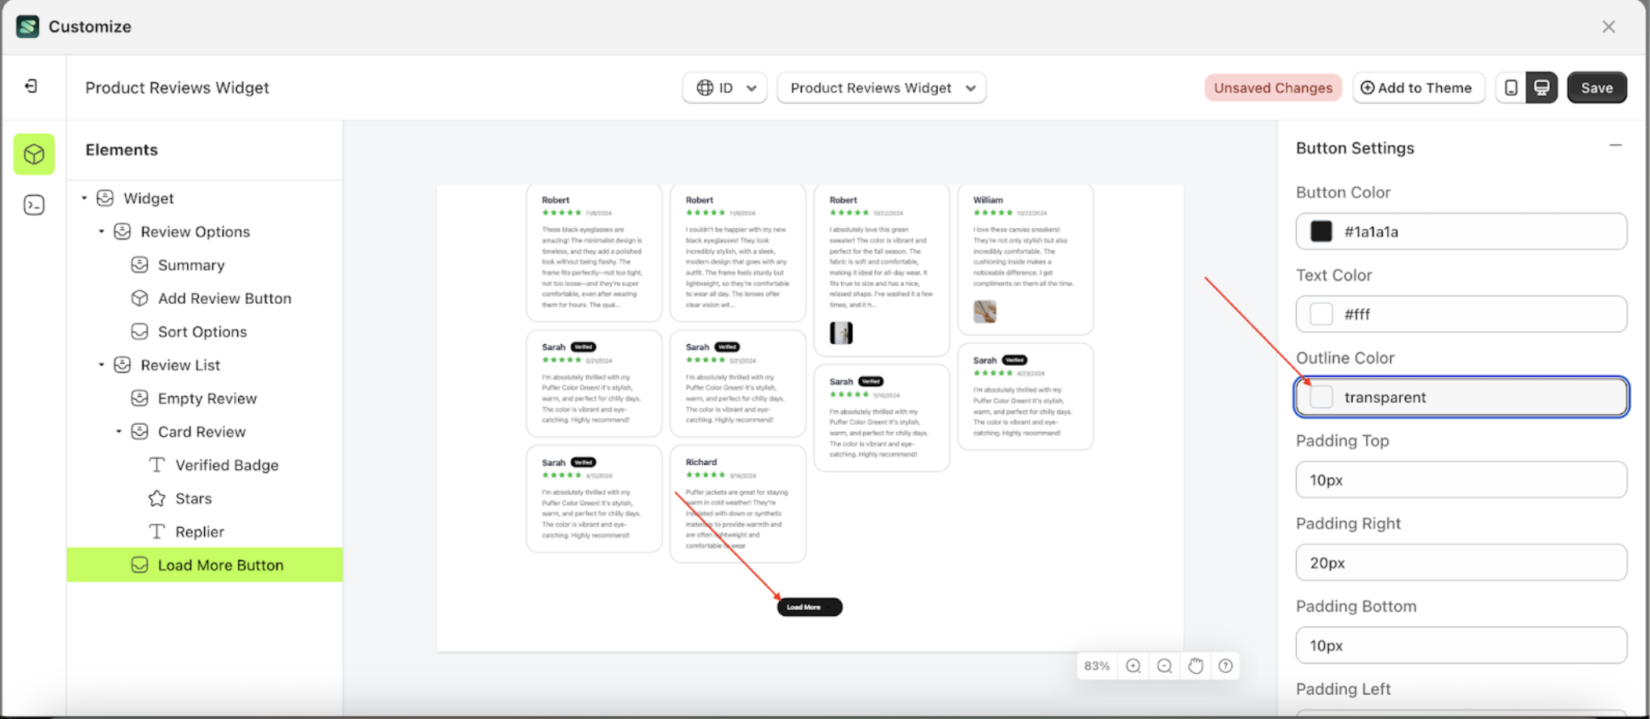Click the Padding Top input field
The height and width of the screenshot is (719, 1650).
1460,480
